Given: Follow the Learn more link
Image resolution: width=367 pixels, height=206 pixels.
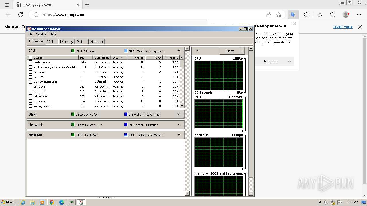Looking at the screenshot, I should coord(343,27).
